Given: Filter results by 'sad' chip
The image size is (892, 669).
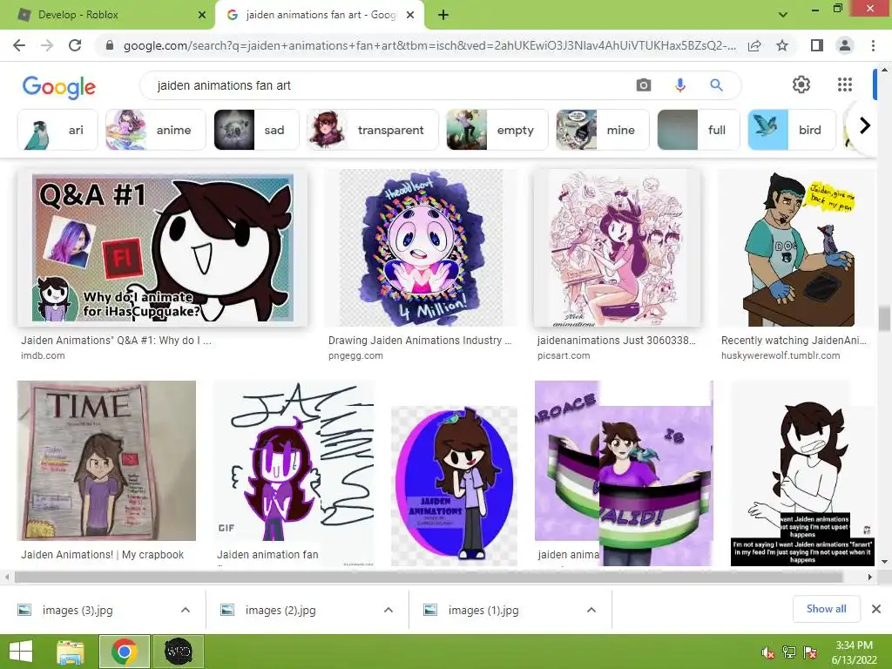Looking at the screenshot, I should pos(256,130).
